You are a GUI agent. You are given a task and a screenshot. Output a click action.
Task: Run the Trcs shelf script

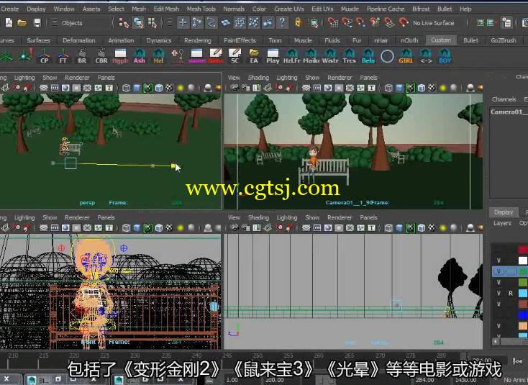click(349, 56)
